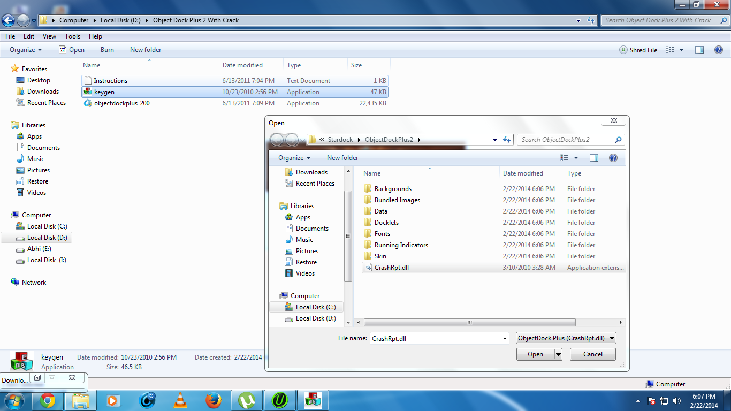Open the Tools menu

[x=72, y=36]
